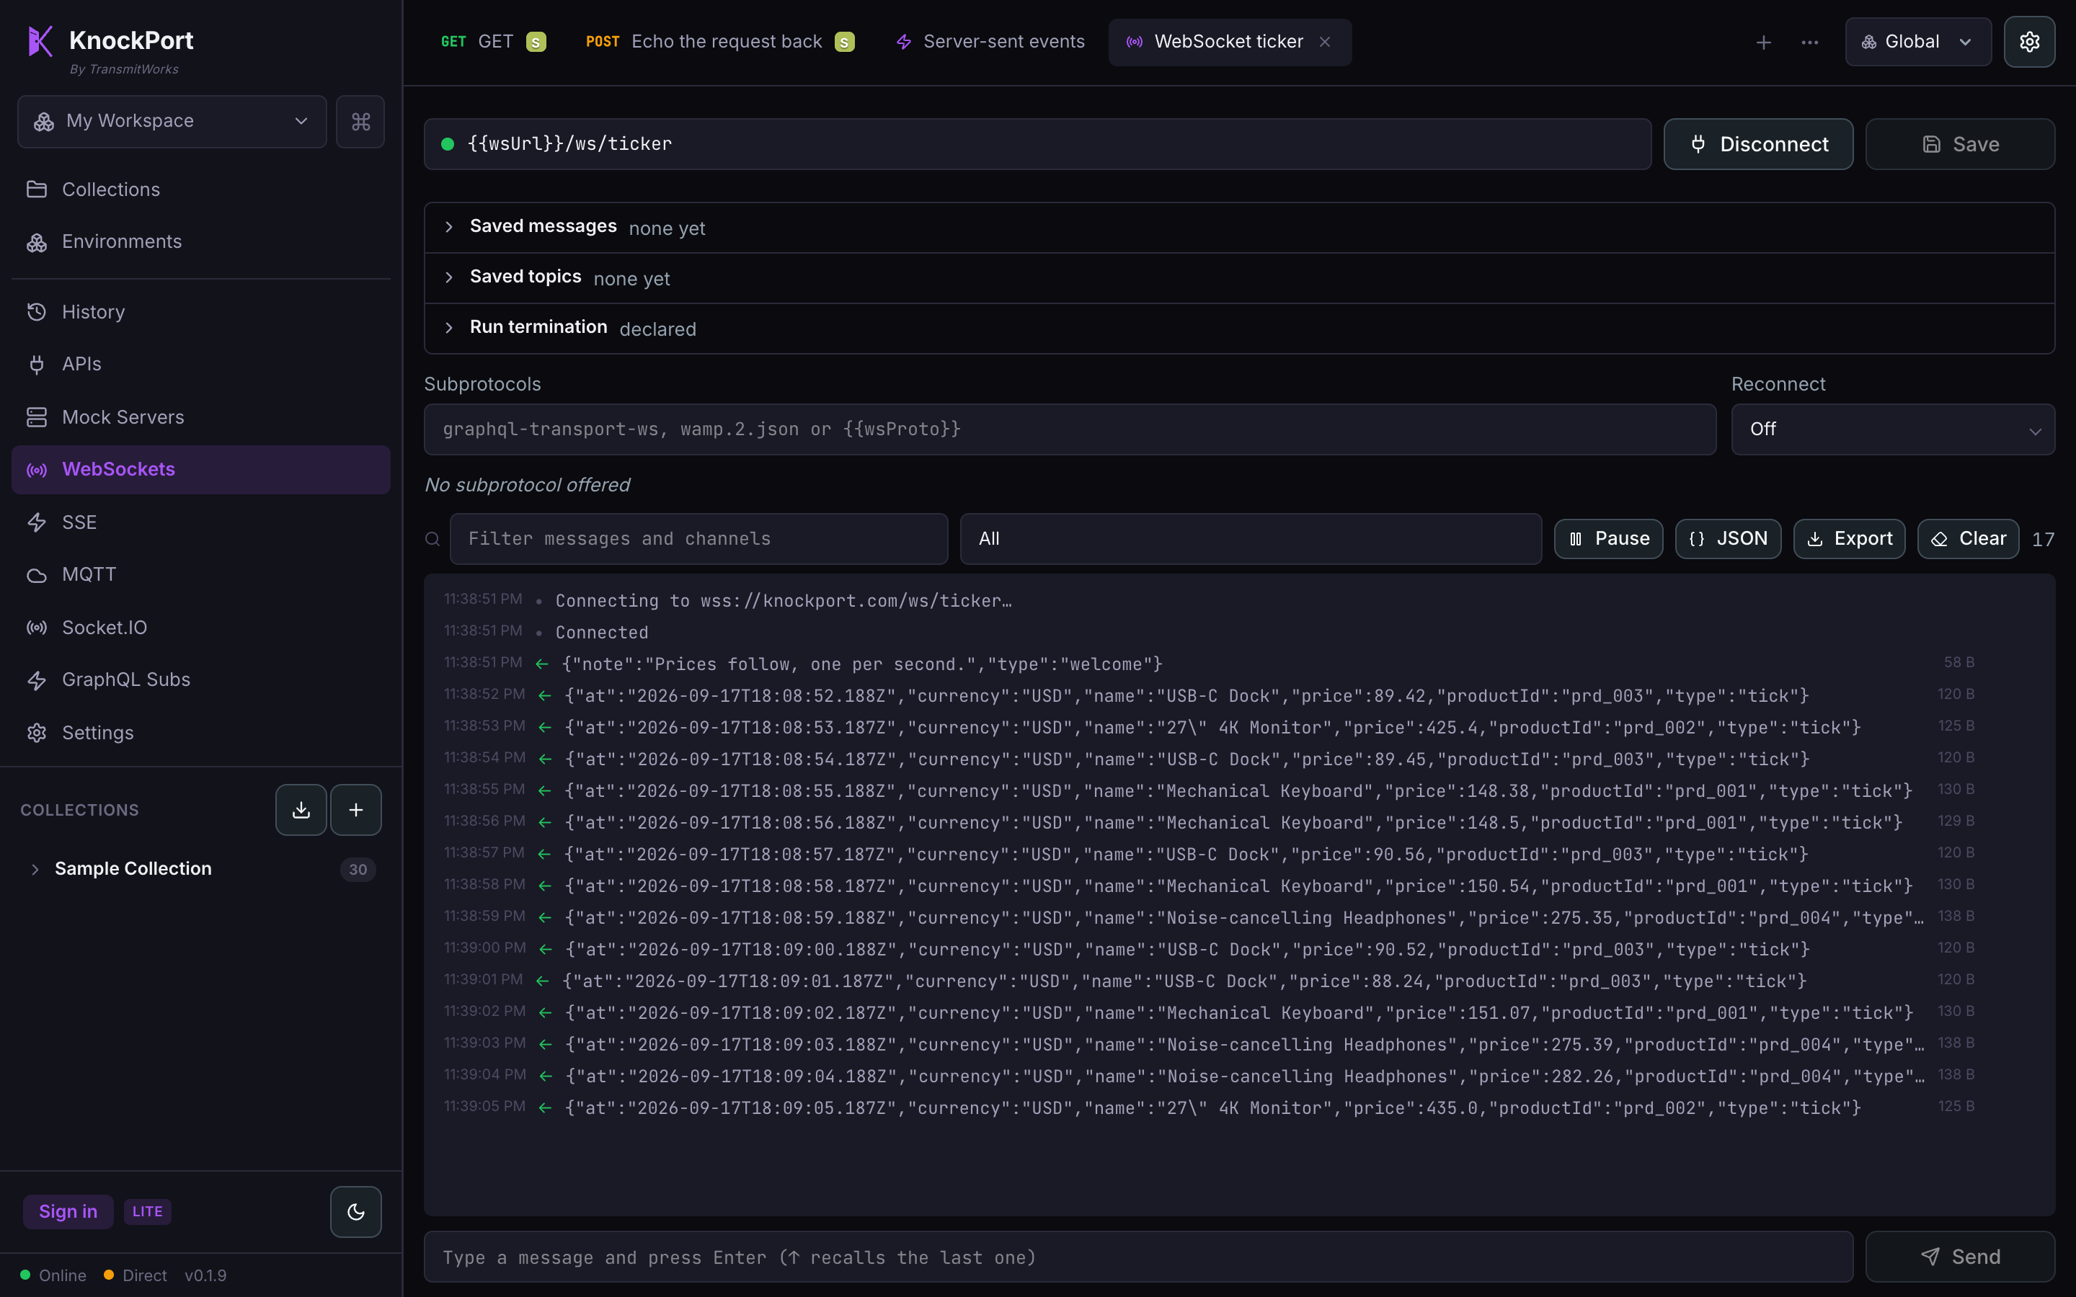Switch to Server-sent events tab
This screenshot has width=2076, height=1297.
click(990, 42)
